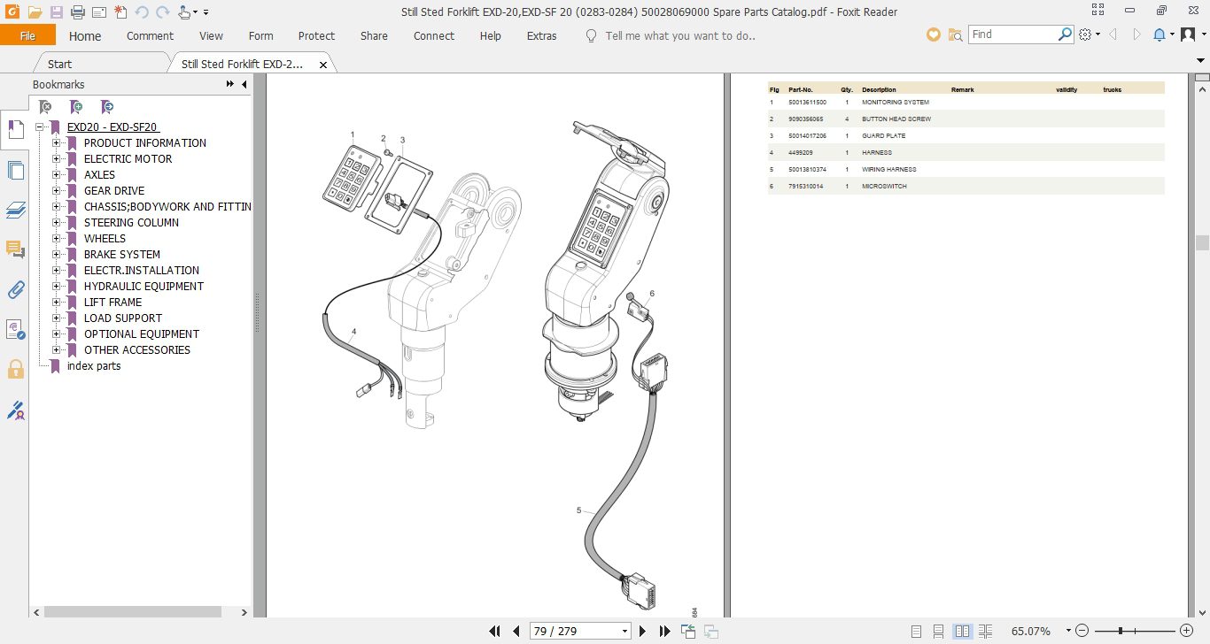The image size is (1210, 644).
Task: Click the Undo arrow icon
Action: pyautogui.click(x=142, y=12)
